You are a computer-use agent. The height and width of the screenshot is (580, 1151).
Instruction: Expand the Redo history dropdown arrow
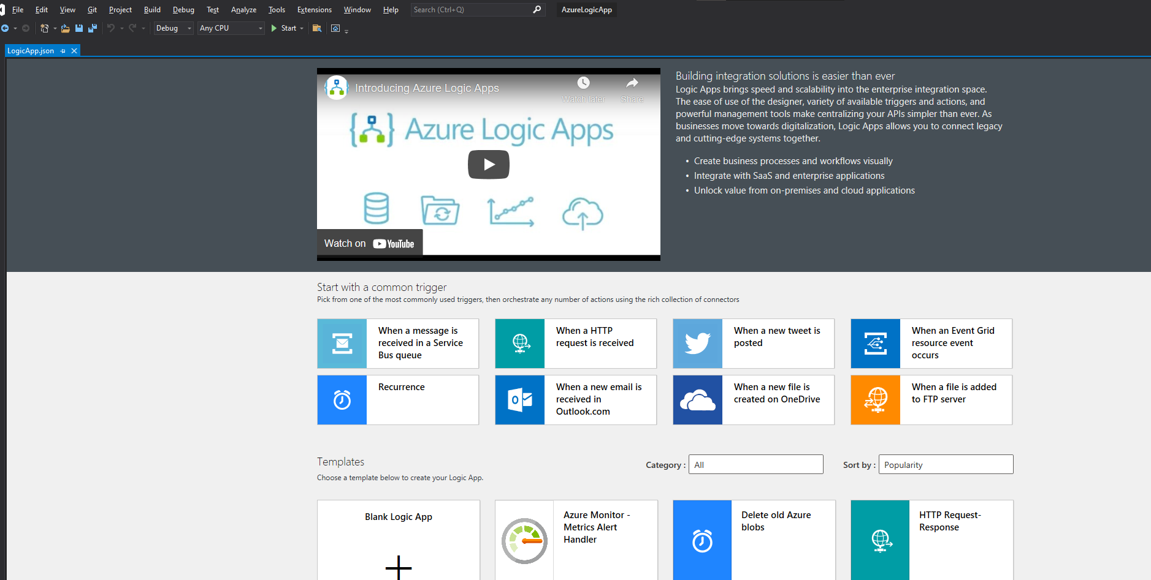[x=143, y=28]
